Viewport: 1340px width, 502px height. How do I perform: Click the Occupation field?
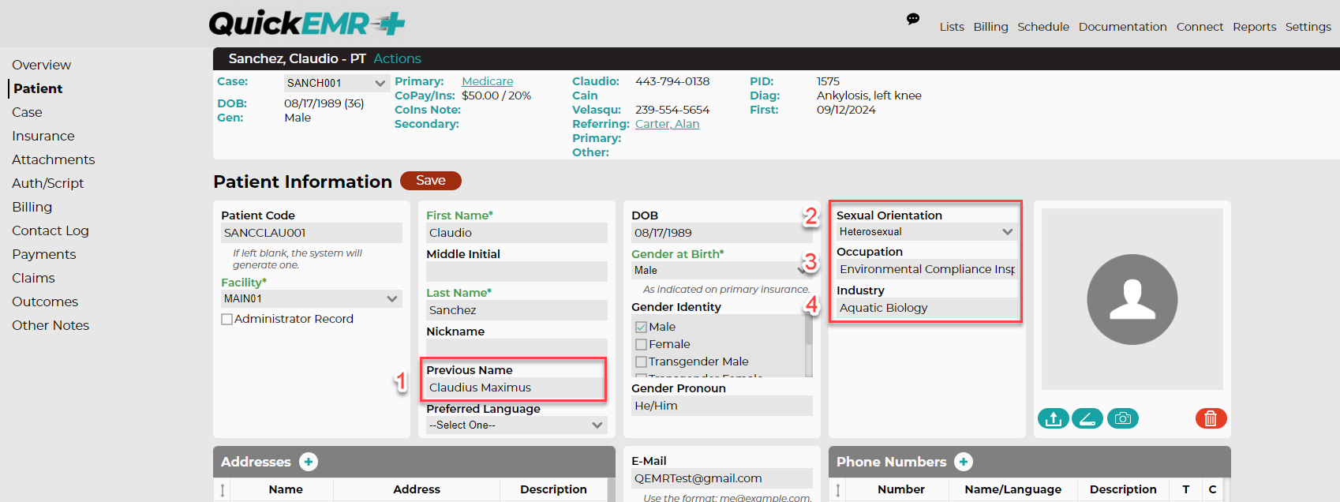[926, 269]
